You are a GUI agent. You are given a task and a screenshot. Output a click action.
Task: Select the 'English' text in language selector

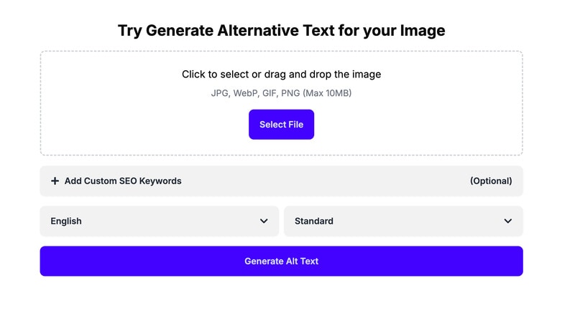[x=66, y=221]
